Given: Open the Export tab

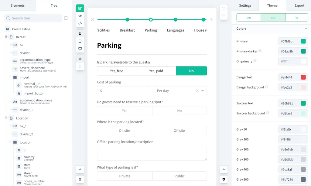Looking at the screenshot, I should click(x=299, y=5).
